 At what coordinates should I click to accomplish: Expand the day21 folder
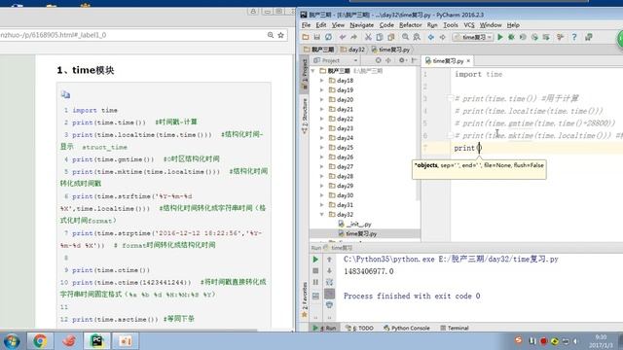[322, 109]
